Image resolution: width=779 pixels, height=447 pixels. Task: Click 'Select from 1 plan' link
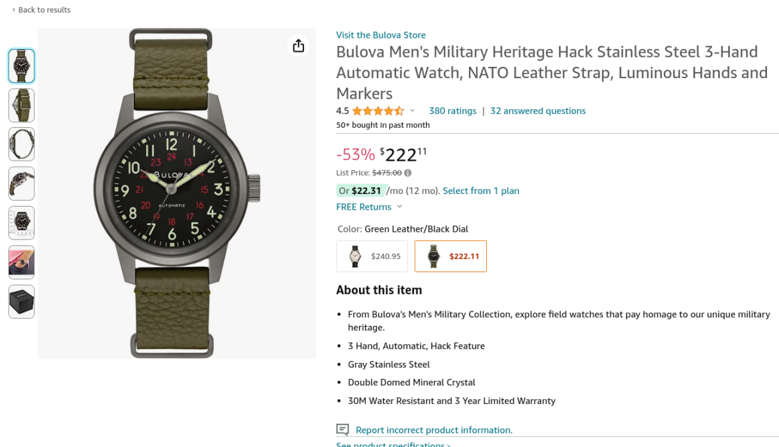coord(481,191)
